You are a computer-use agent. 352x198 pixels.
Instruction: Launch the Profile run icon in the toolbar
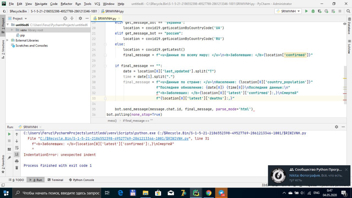[326, 11]
